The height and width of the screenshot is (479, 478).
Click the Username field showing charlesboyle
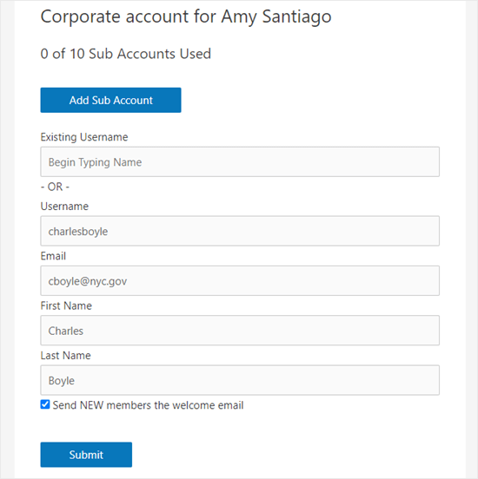tap(240, 231)
